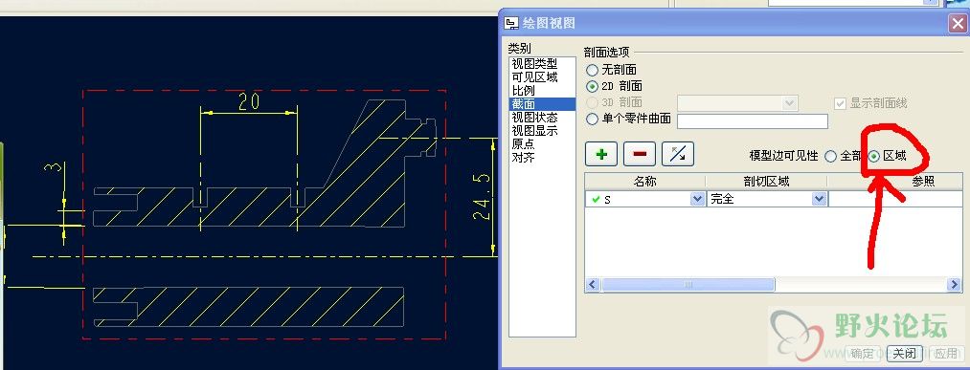This screenshot has width=970, height=370.
Task: Click the 关闭 button
Action: tap(904, 354)
